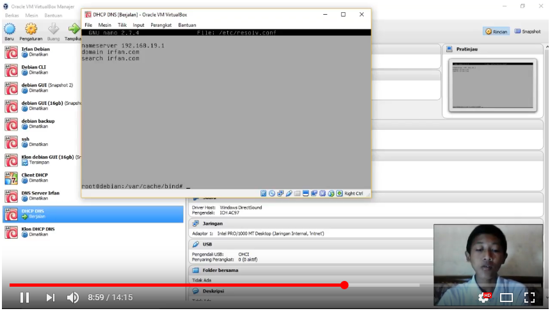
Task: Toggle fullscreen in video player
Action: click(x=530, y=298)
